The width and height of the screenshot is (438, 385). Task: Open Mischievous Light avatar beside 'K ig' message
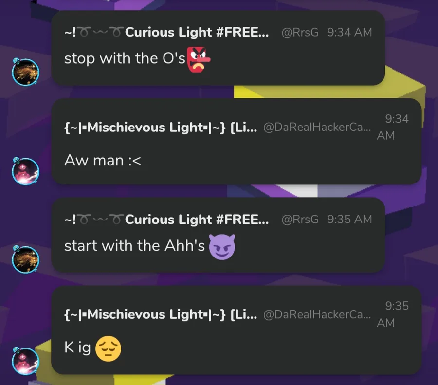pyautogui.click(x=25, y=361)
